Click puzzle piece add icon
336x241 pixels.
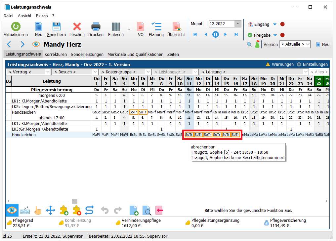tap(64, 210)
